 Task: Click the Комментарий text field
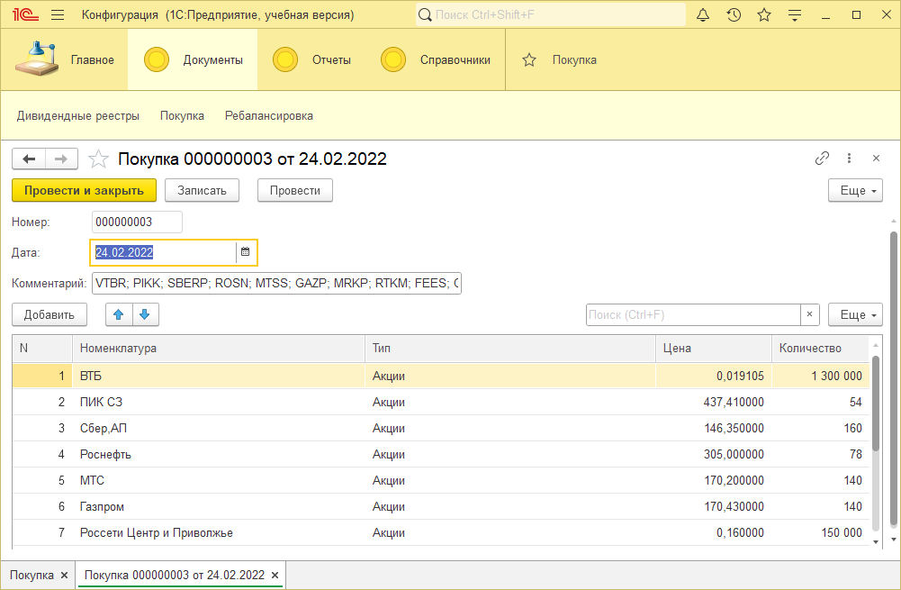pyautogui.click(x=276, y=283)
